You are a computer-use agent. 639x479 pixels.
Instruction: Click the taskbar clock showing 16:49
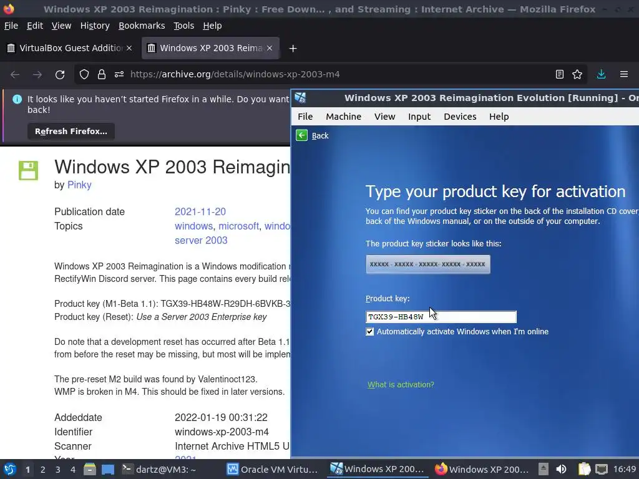(624, 469)
